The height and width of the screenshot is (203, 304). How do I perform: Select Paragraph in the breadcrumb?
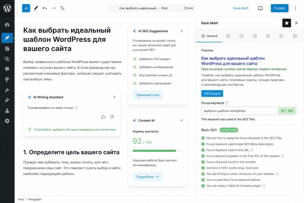click(35, 199)
